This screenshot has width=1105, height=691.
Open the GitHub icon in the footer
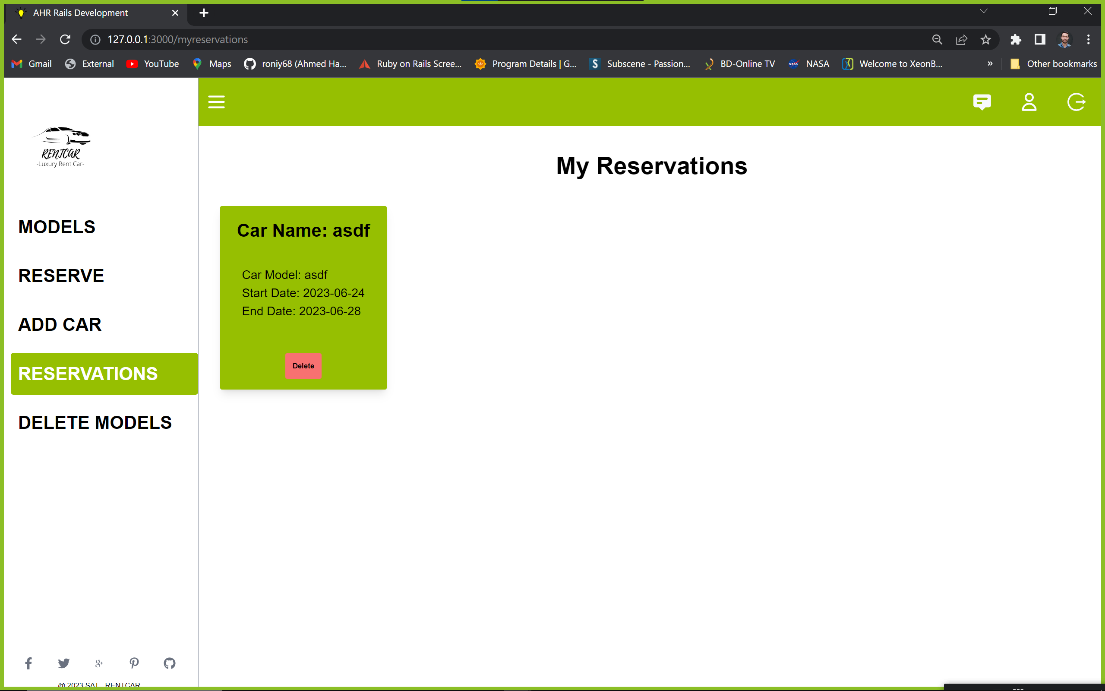point(169,663)
